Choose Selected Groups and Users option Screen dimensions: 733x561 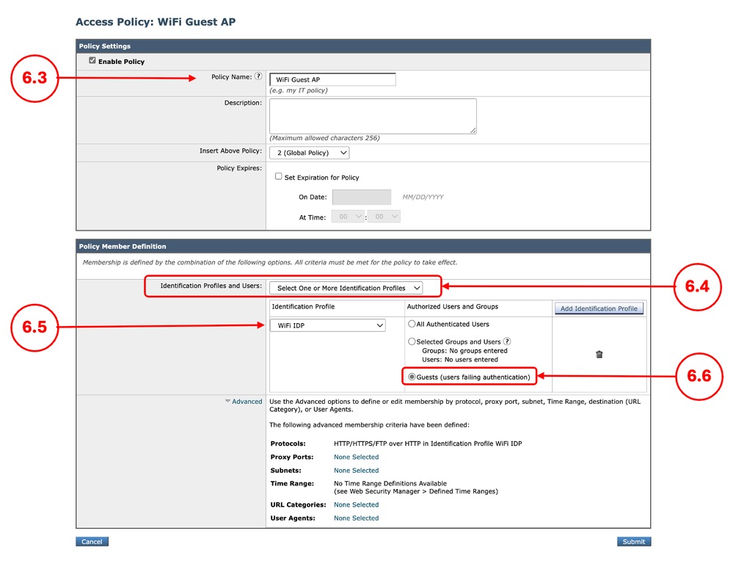point(412,341)
